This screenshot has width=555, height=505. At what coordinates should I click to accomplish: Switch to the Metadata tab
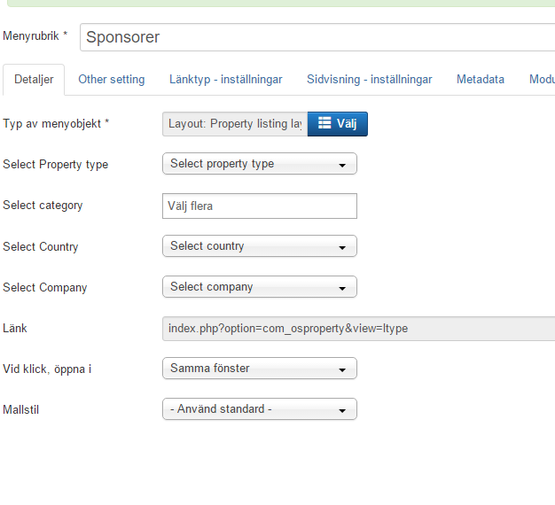click(480, 80)
